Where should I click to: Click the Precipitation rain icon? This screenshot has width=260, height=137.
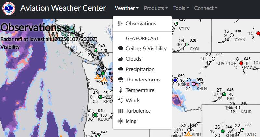(x=121, y=69)
